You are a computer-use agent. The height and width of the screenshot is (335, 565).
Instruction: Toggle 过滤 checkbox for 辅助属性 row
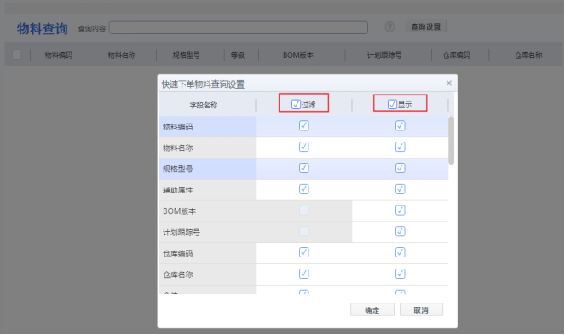[303, 189]
